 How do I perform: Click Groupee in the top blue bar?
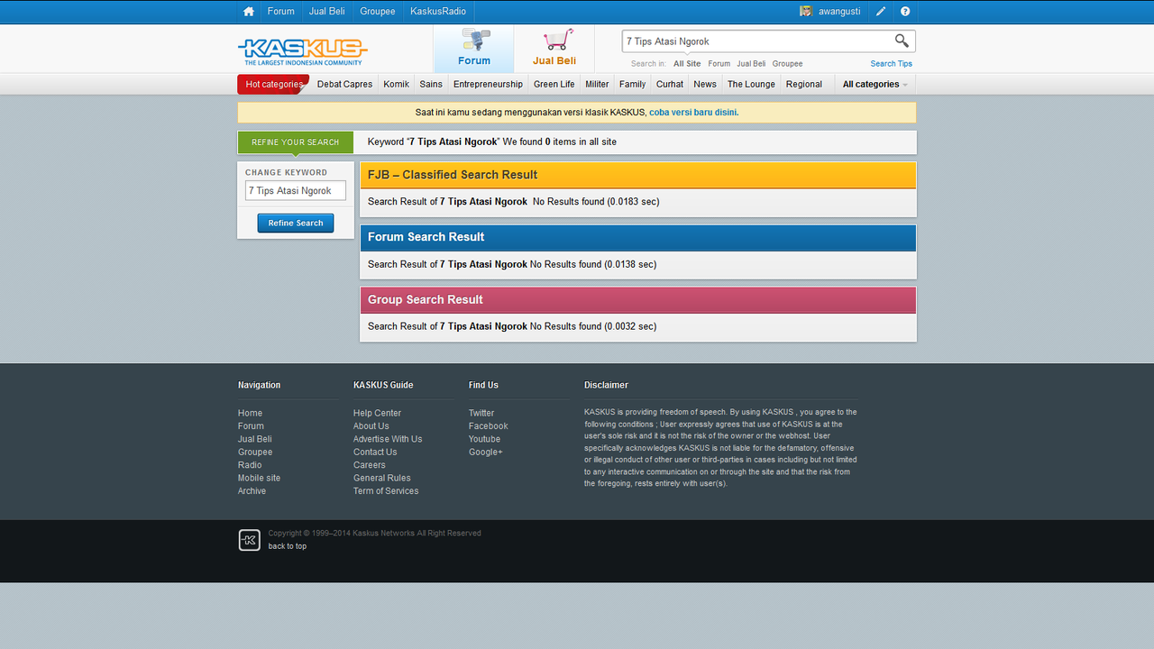pos(378,12)
